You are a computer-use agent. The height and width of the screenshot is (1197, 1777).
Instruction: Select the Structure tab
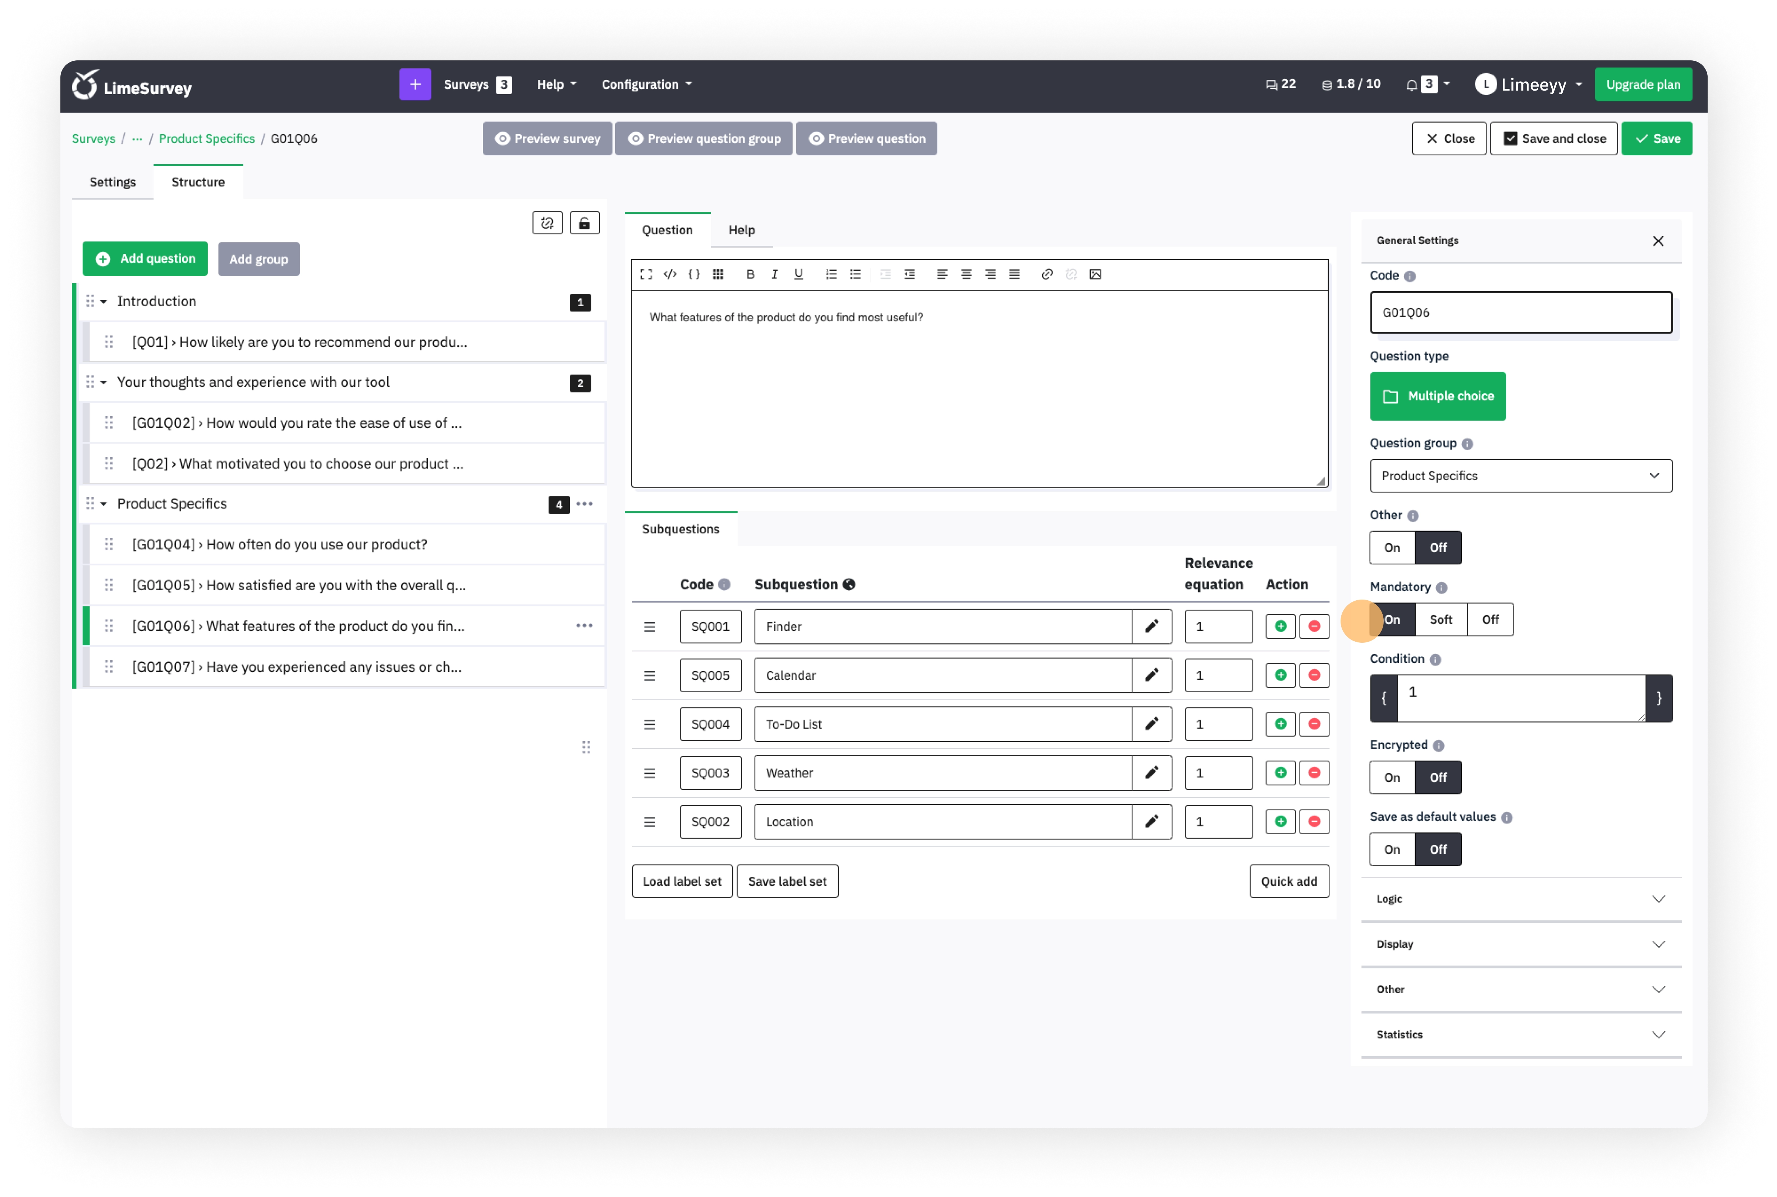[x=198, y=180]
